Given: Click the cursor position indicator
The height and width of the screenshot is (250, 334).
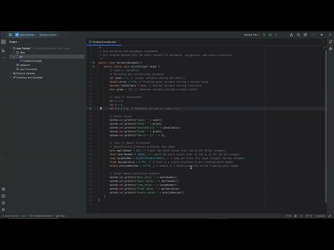Looking at the screenshot, I should click(x=288, y=216).
